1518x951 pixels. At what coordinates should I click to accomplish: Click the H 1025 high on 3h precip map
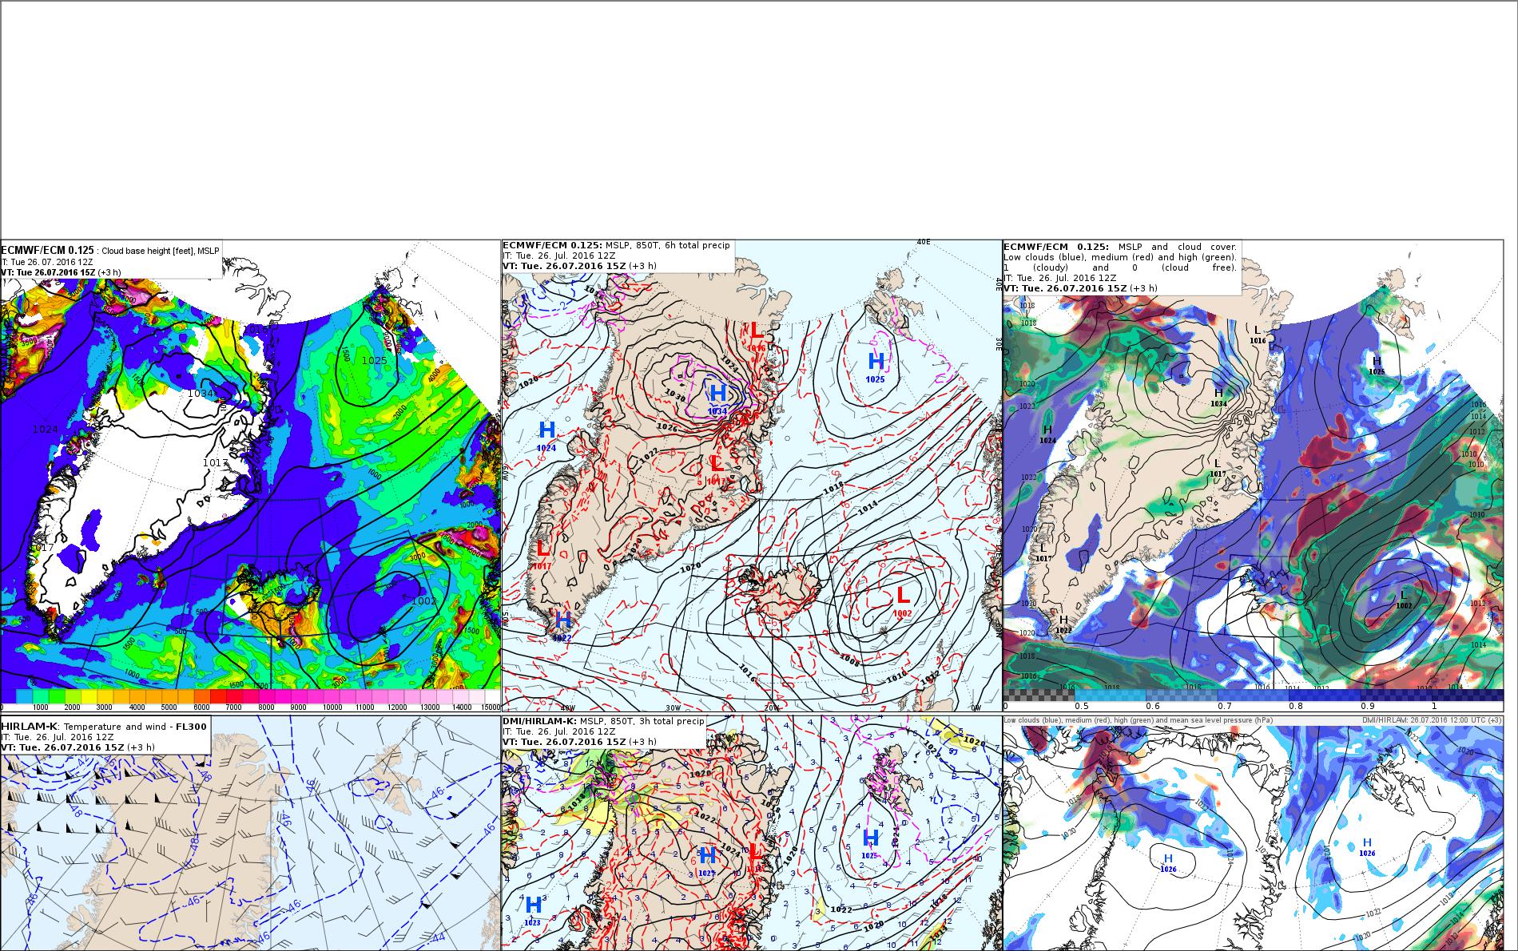[871, 842]
